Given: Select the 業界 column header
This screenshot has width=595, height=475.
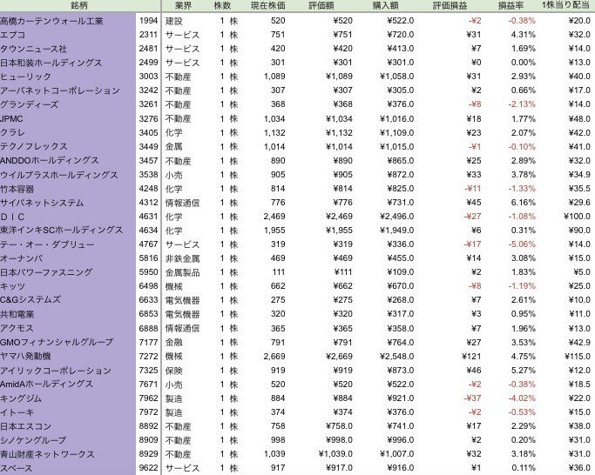Looking at the screenshot, I should [x=183, y=6].
